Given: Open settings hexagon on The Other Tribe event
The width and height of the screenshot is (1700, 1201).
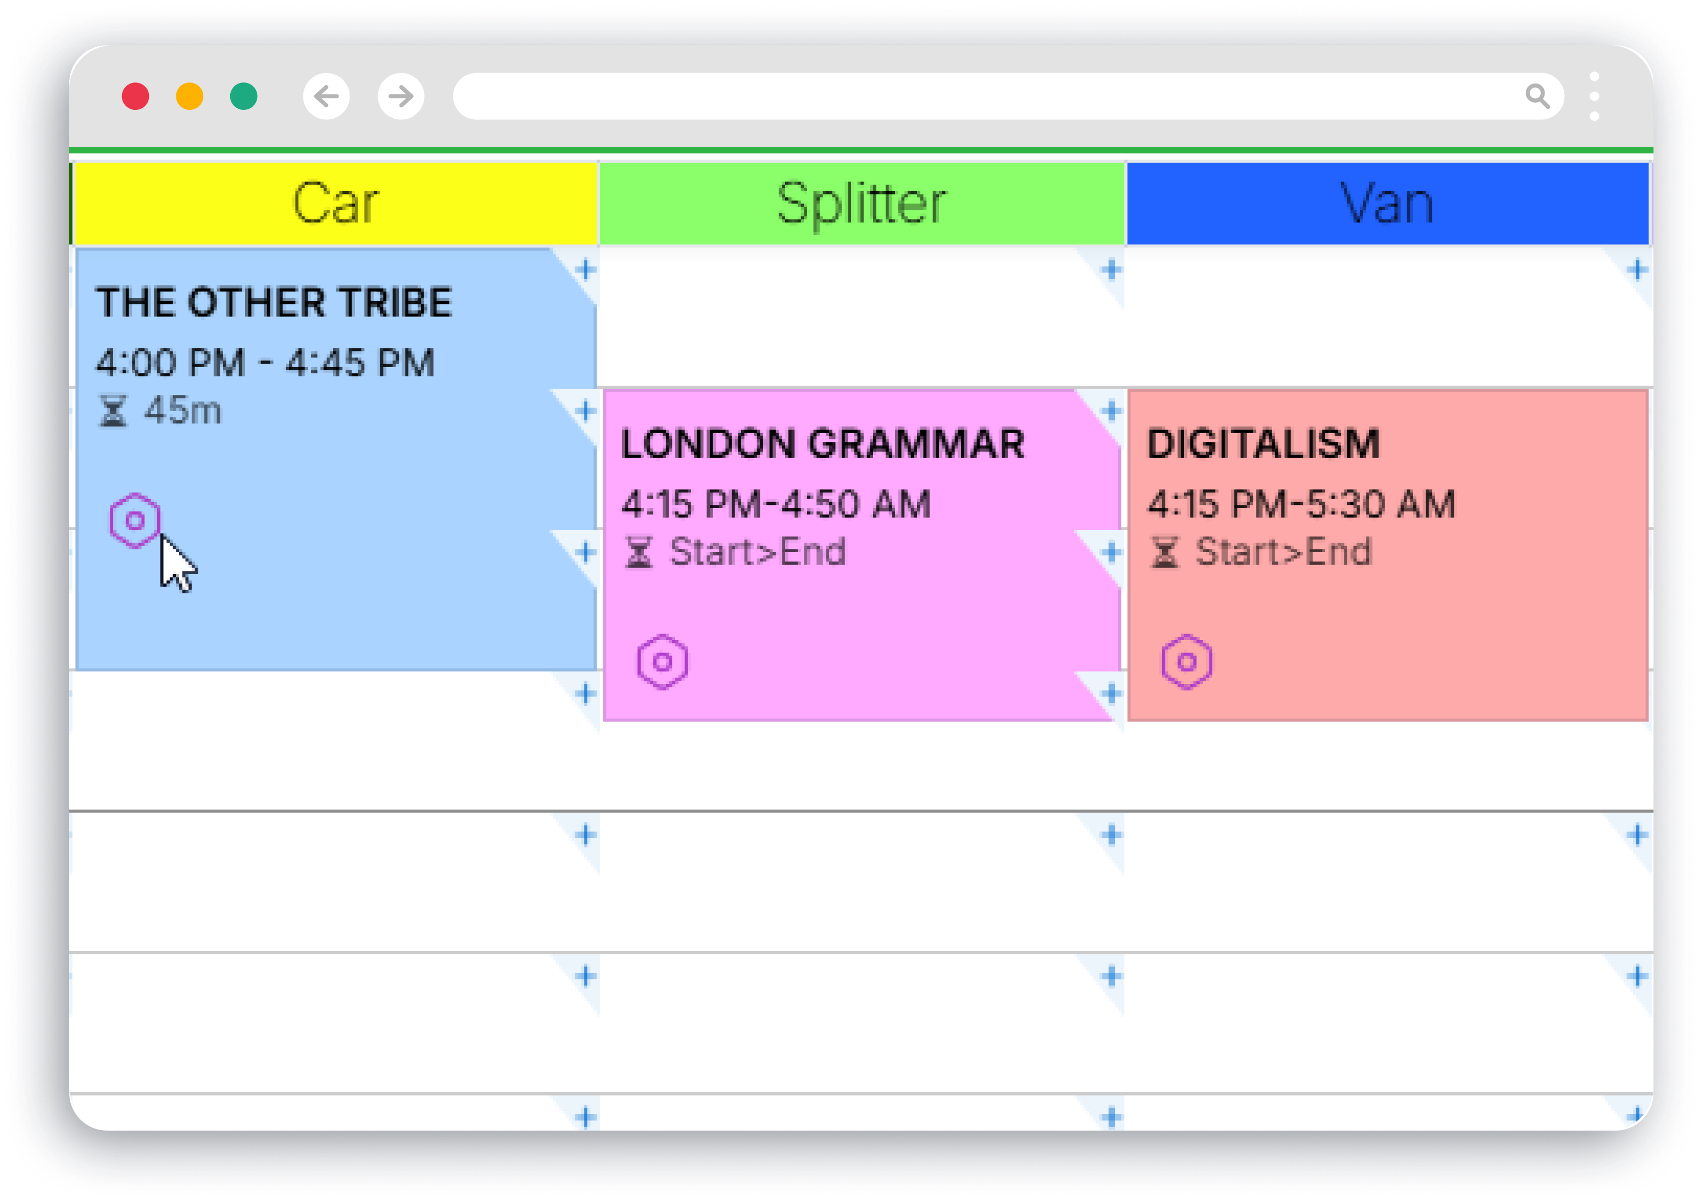Looking at the screenshot, I should coord(135,520).
